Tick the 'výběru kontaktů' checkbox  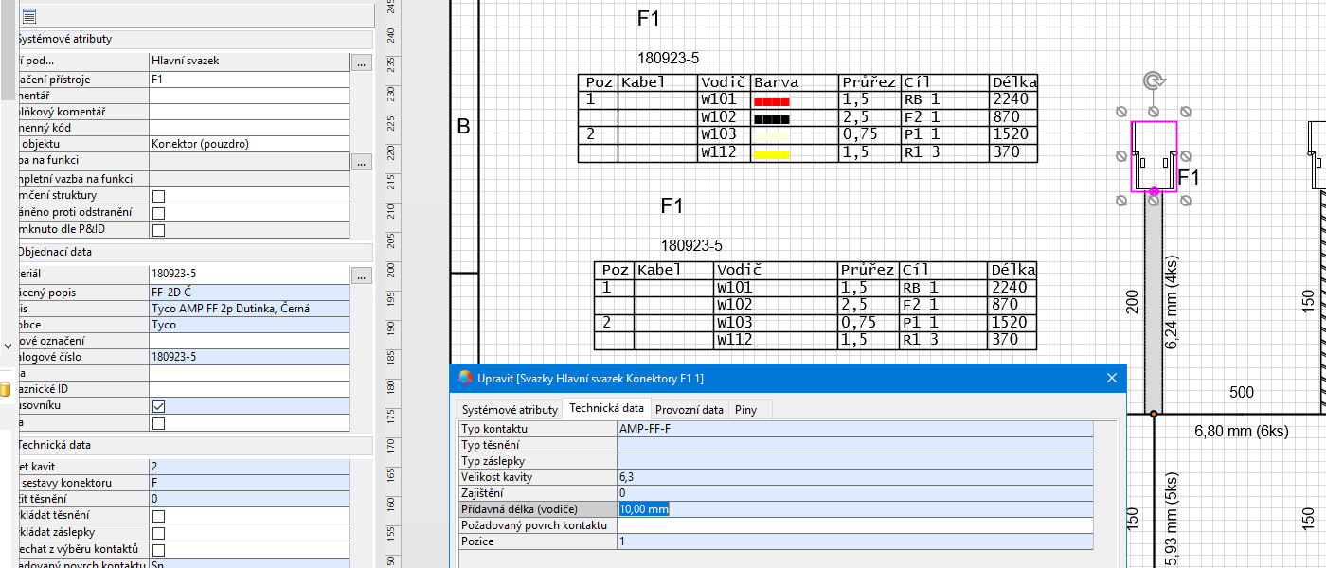158,550
